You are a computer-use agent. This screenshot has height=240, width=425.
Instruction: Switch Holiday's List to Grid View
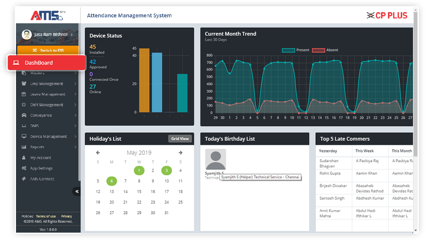click(x=180, y=139)
